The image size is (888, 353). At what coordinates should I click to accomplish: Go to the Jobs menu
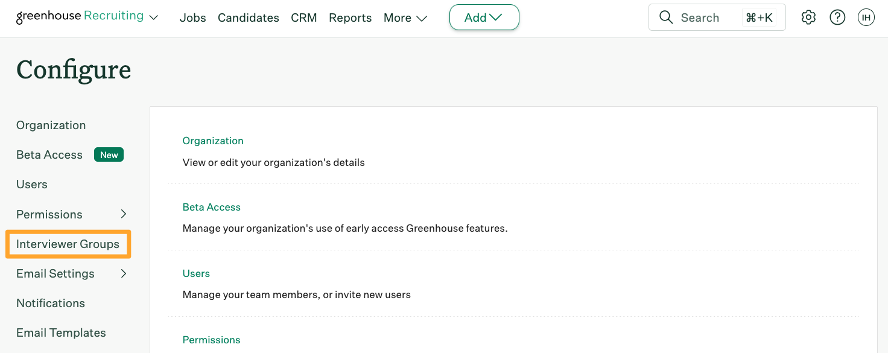193,18
